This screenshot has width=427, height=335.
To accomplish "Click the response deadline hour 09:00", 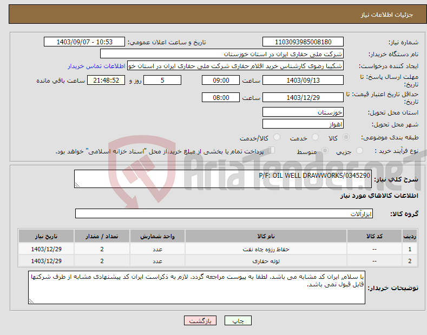I will [x=221, y=80].
